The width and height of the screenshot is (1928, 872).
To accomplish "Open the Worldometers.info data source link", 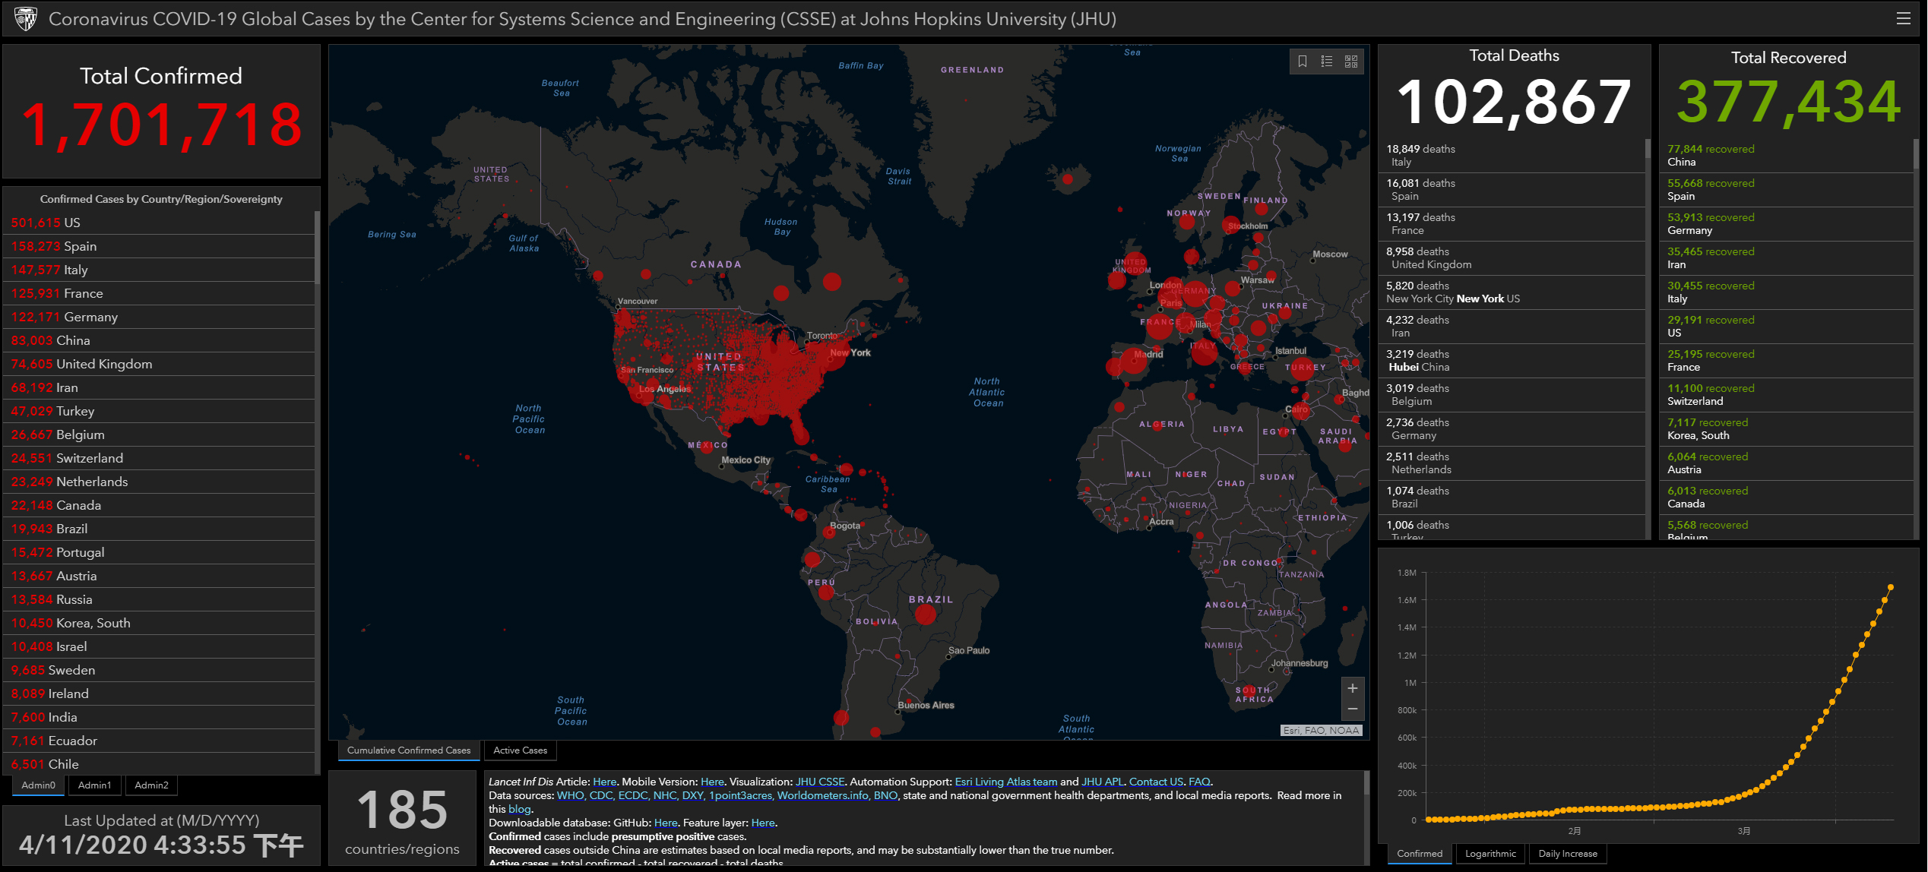I will tap(823, 795).
